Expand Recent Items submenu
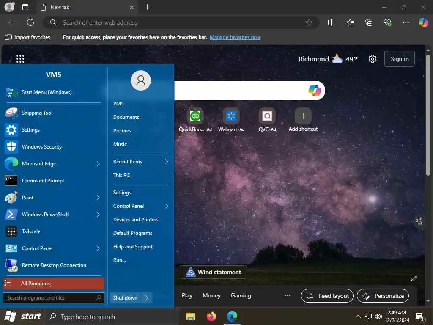 pyautogui.click(x=140, y=161)
